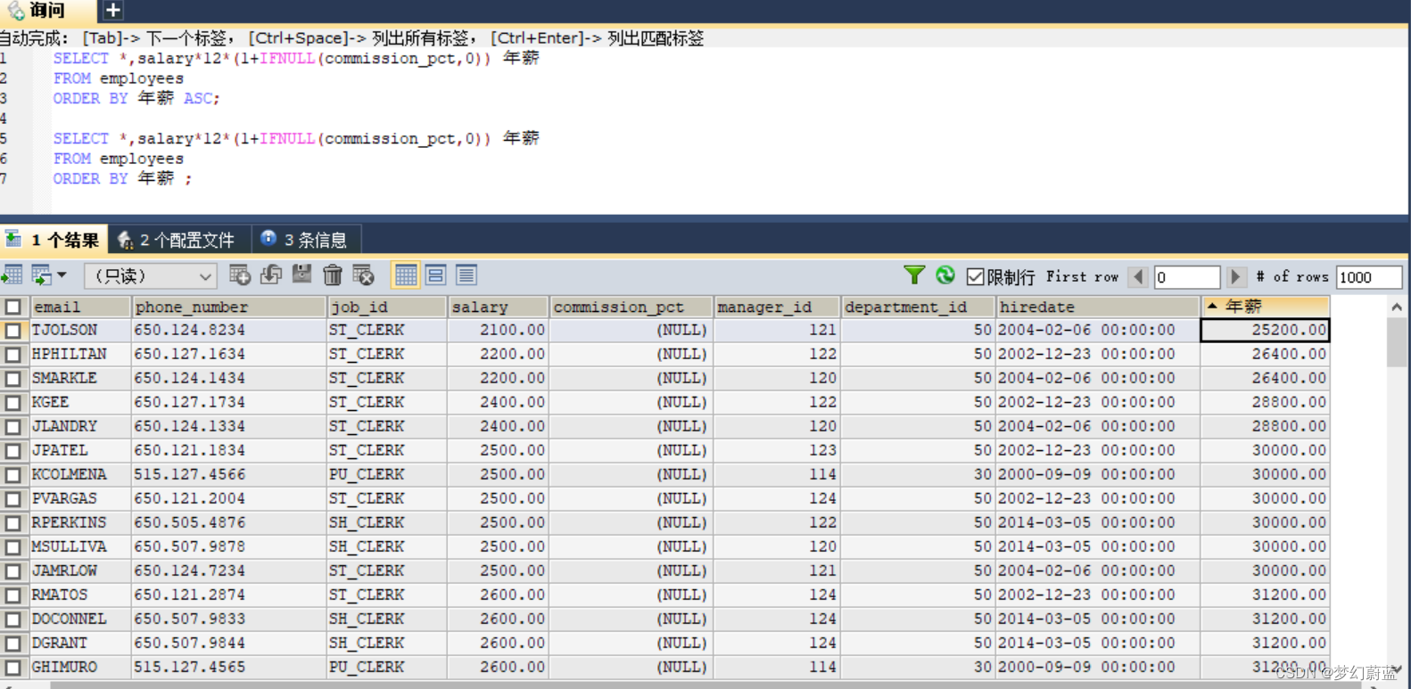Switch to grid view mode
Screen dimensions: 1411x689
pos(406,275)
